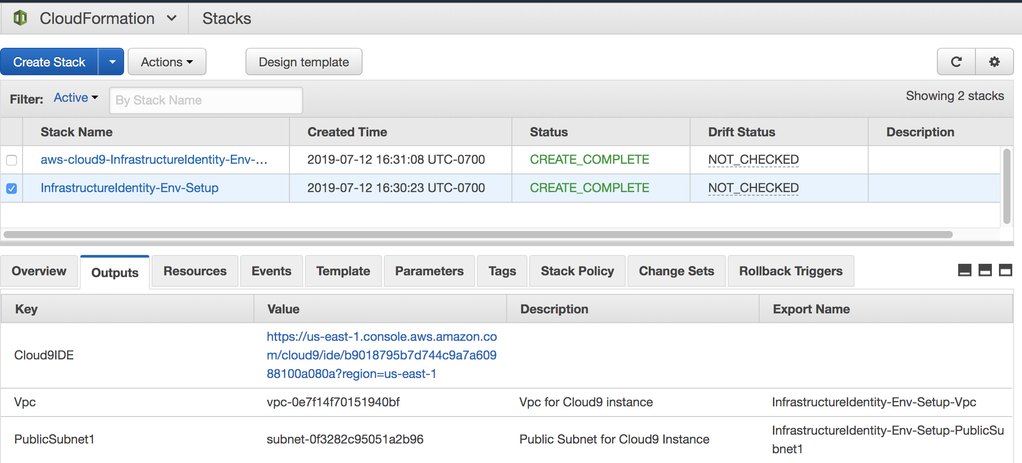Click 'Vpc for Cloud9 instance' description
Viewport: 1022px width, 463px height.
586,402
